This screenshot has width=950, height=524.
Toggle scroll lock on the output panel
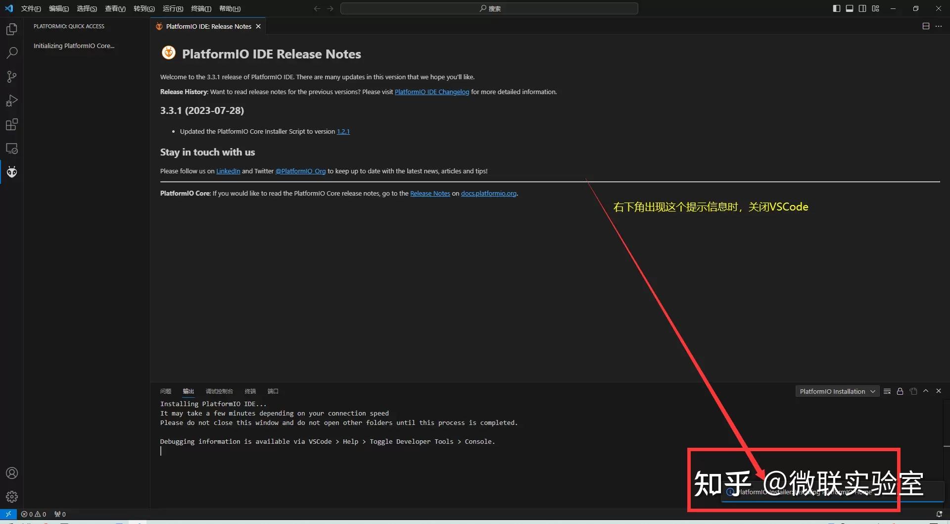[x=900, y=391]
